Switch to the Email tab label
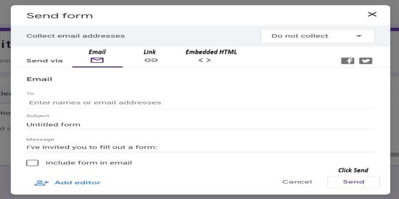This screenshot has height=199, width=399. coord(97,52)
